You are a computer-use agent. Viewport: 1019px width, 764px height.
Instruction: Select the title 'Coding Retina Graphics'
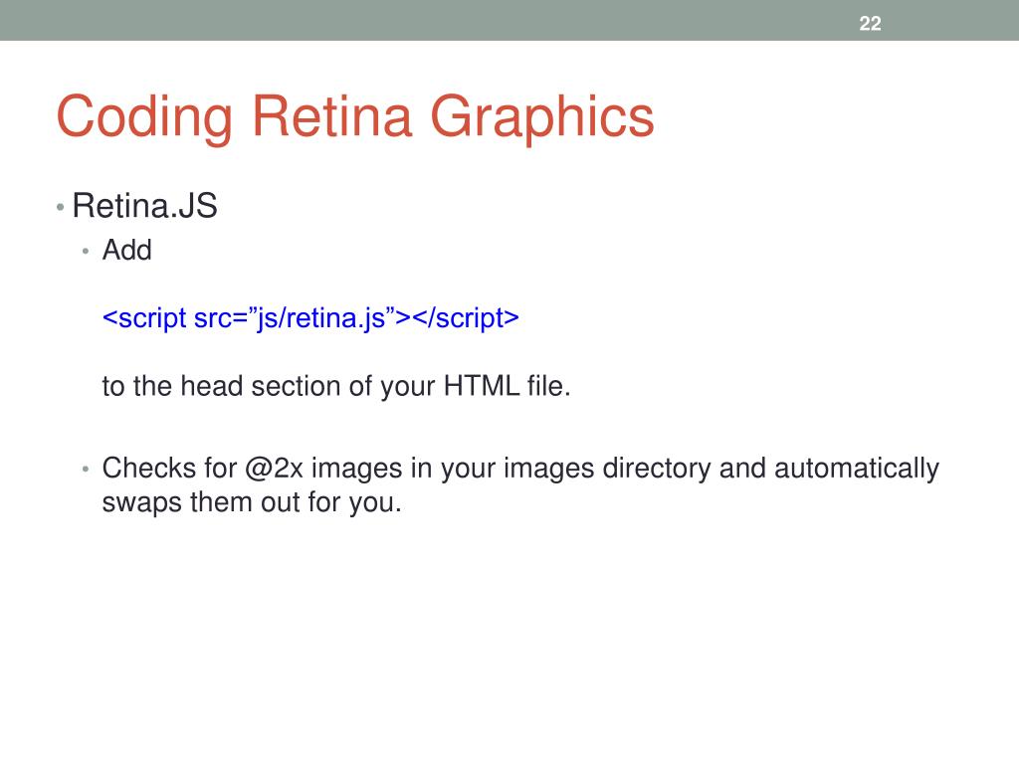click(x=355, y=117)
